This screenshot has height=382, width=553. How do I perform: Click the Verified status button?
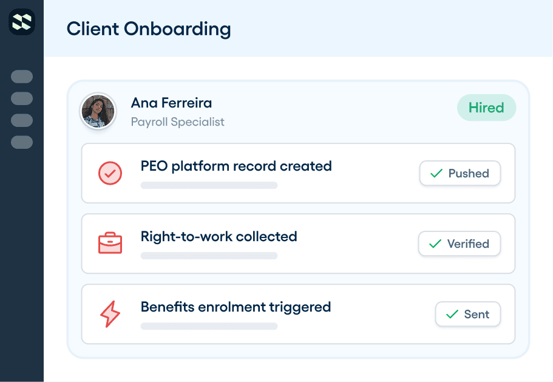pyautogui.click(x=459, y=244)
